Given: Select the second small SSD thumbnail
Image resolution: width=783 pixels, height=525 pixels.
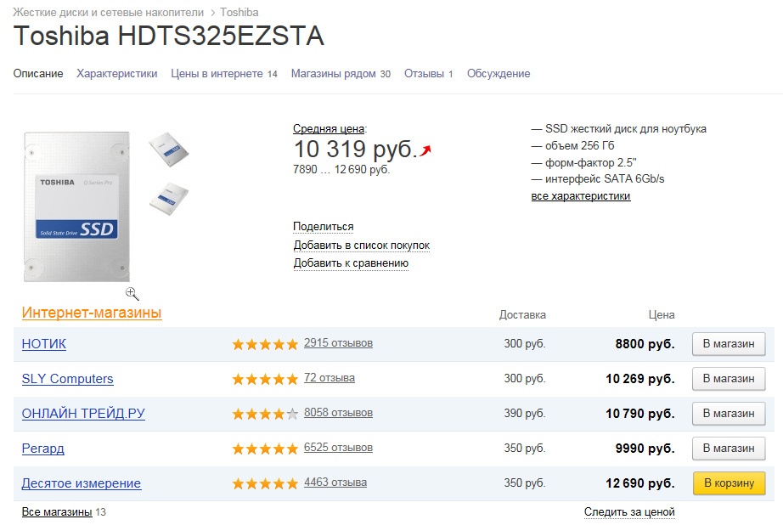Looking at the screenshot, I should pyautogui.click(x=168, y=198).
